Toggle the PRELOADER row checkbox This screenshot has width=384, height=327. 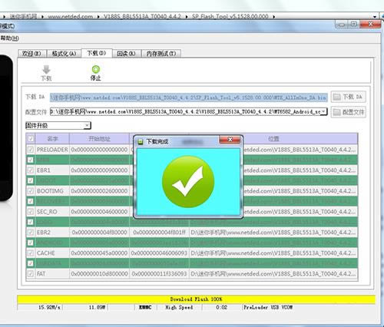click(x=31, y=150)
